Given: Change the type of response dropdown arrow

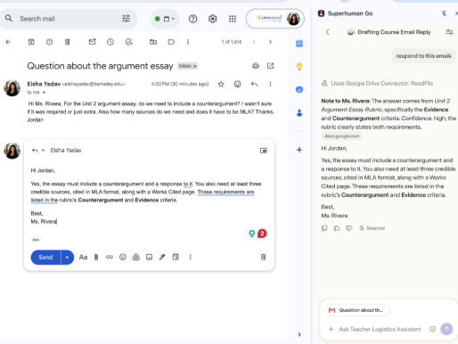Looking at the screenshot, I should point(44,151).
